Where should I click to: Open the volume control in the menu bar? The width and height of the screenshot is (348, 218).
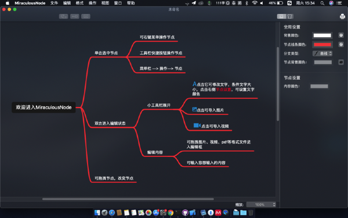[x=262, y=3]
